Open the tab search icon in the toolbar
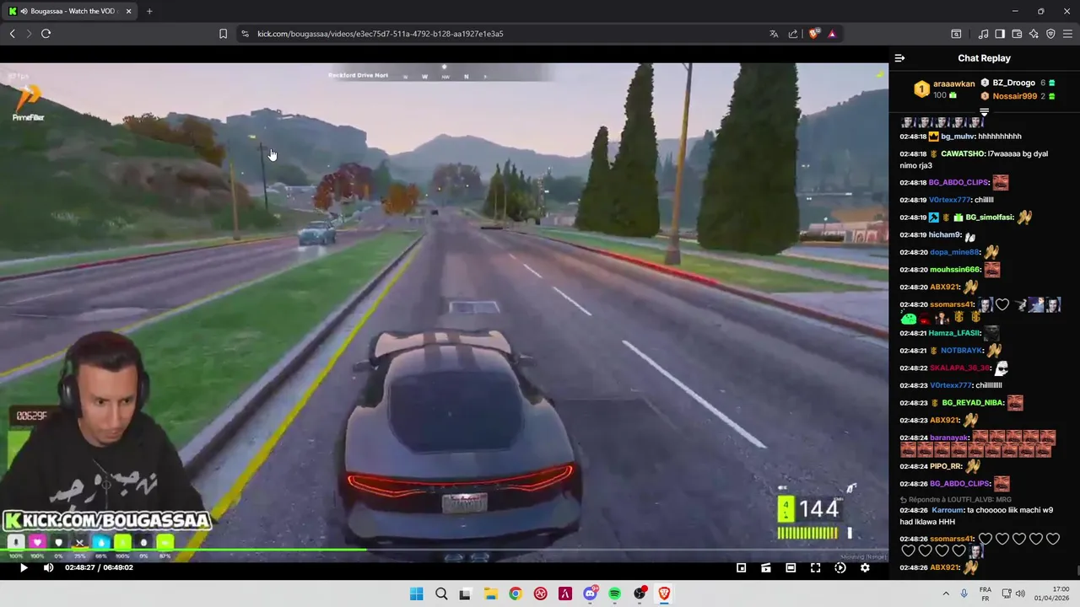Viewport: 1080px width, 607px height. point(956,34)
